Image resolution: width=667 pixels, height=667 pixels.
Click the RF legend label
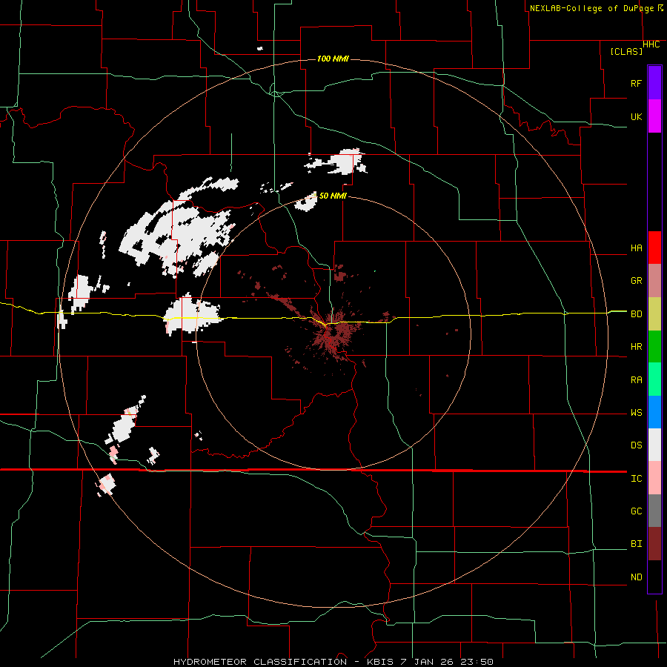pos(636,83)
